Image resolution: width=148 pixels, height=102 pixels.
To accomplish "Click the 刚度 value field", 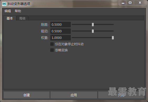I will [x=61, y=25].
